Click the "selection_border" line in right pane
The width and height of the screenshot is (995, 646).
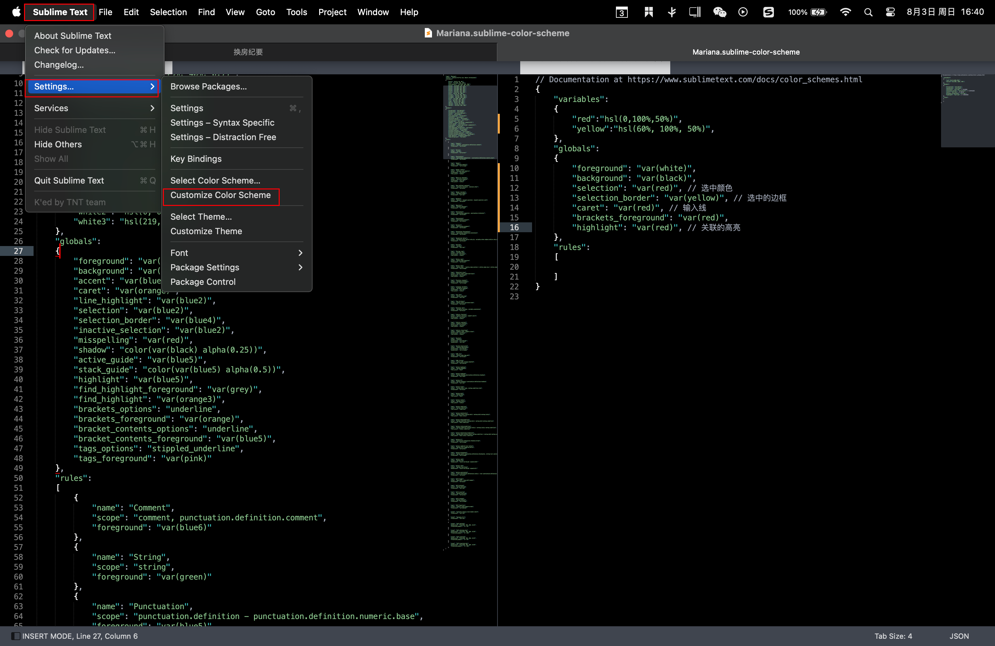[x=679, y=198]
